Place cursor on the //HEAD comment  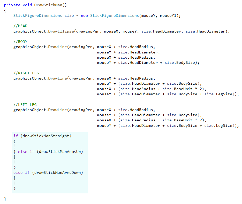[20, 26]
